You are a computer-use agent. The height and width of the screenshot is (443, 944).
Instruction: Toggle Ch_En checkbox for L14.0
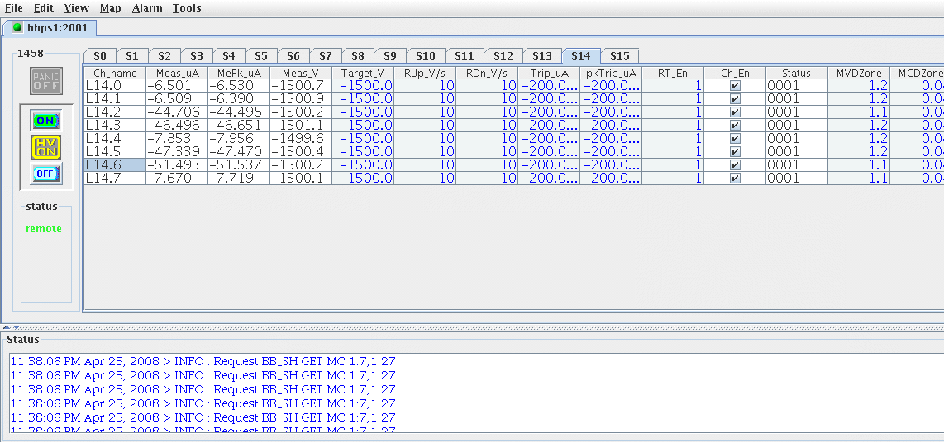[735, 86]
